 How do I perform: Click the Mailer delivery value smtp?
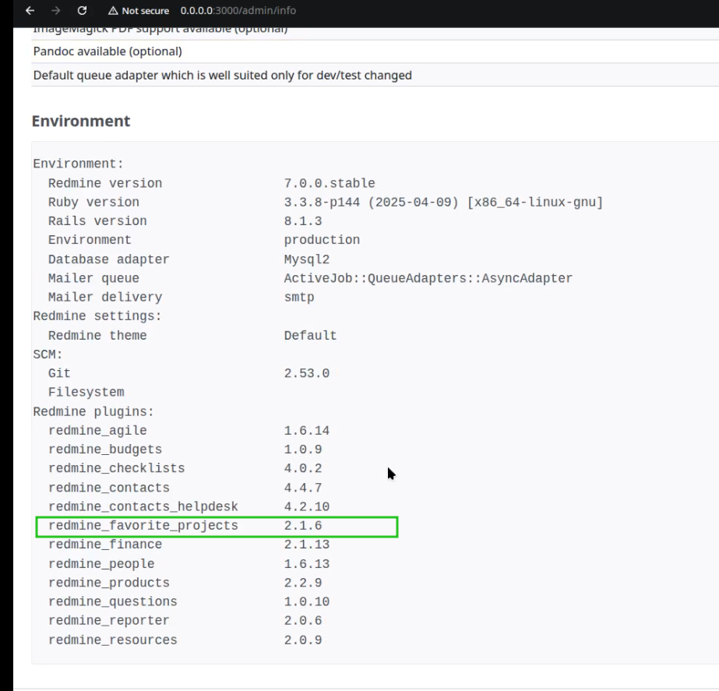point(299,297)
